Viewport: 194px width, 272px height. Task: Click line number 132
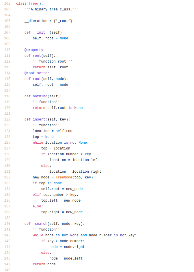pyautogui.click(x=7, y=177)
